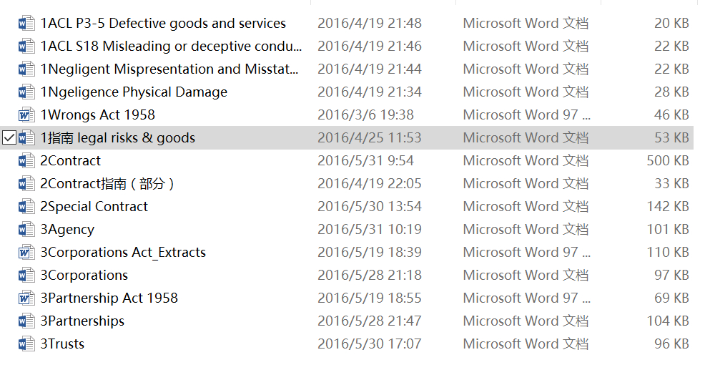Click Microsoft Word 97 type for 1Wrongs Act
Viewport: 705px width, 370px height.
[x=526, y=115]
